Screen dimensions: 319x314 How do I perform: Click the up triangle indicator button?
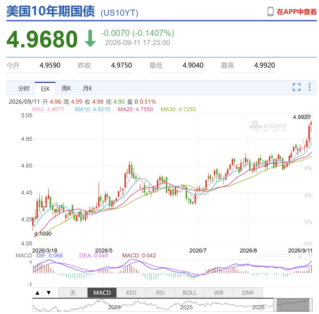pyautogui.click(x=38, y=293)
